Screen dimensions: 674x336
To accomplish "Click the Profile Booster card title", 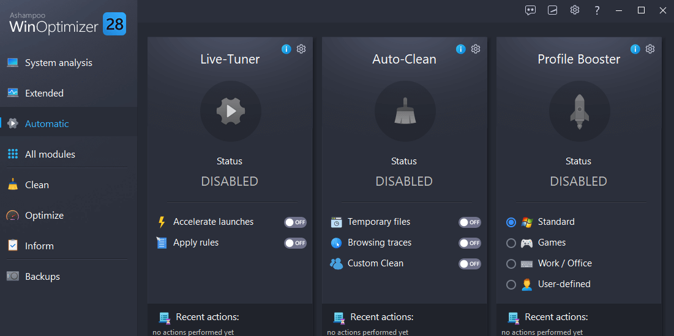I will (579, 59).
